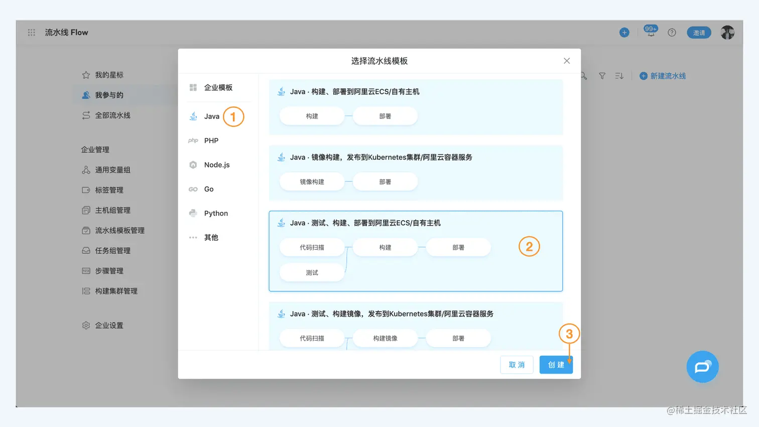This screenshot has height=427, width=759.
Task: Click the blue plus create icon in header
Action: [624, 33]
